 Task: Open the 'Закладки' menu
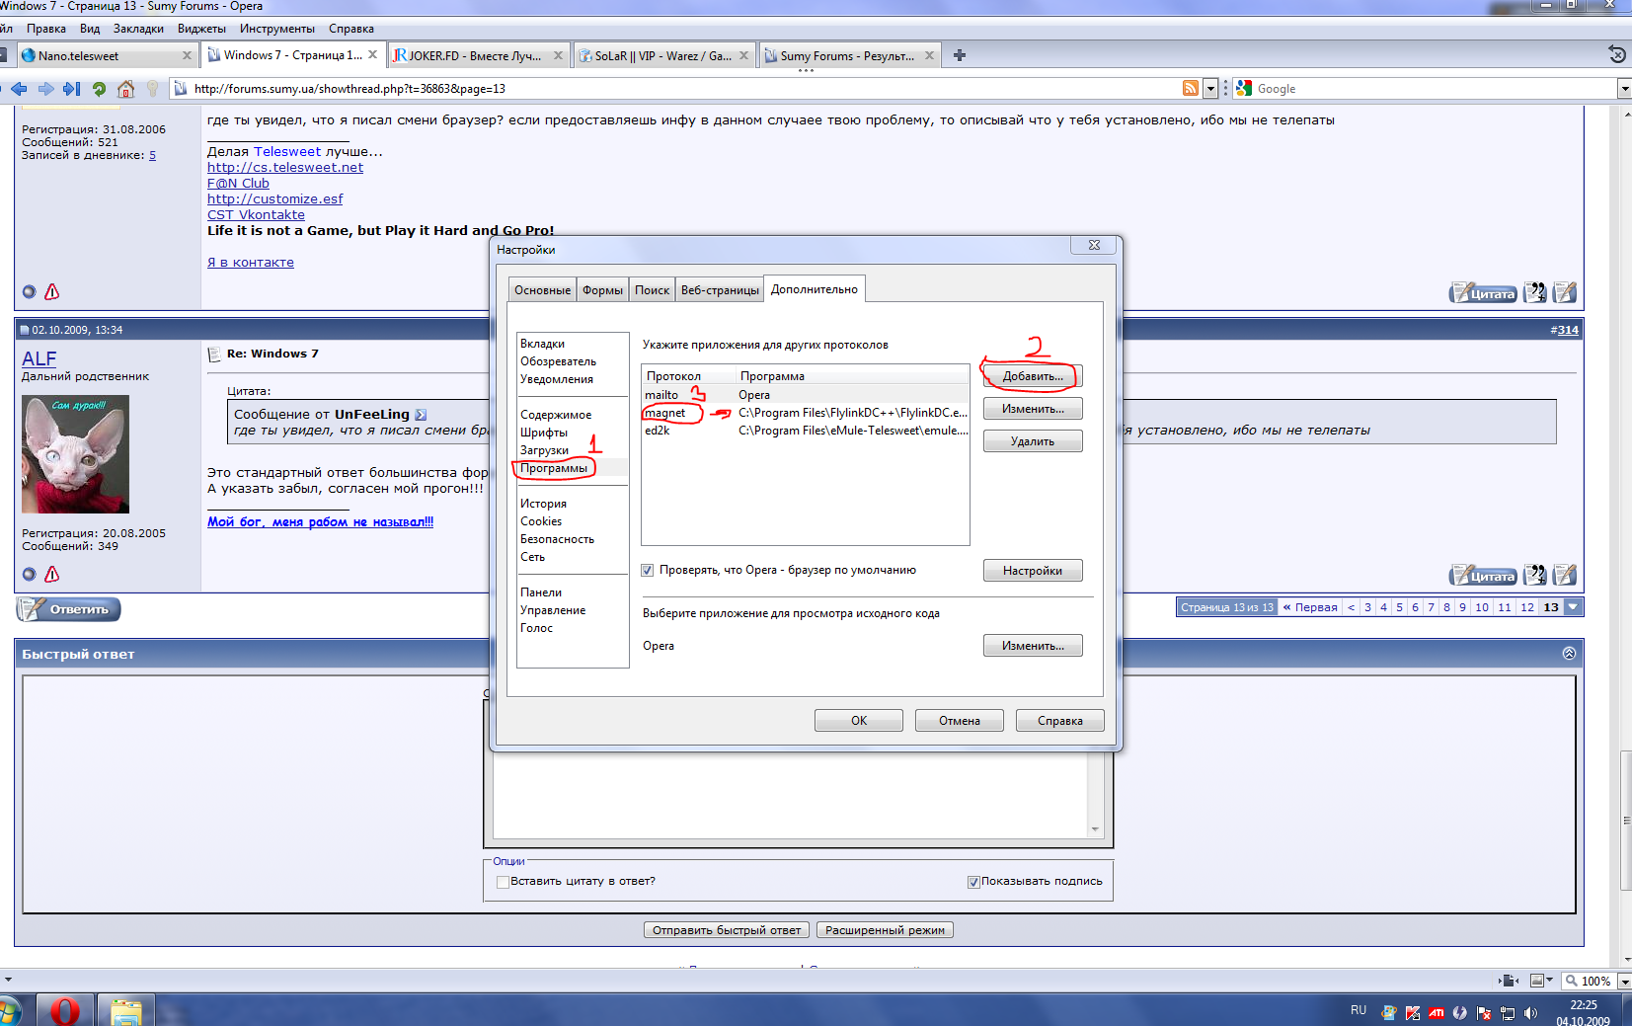tap(138, 29)
